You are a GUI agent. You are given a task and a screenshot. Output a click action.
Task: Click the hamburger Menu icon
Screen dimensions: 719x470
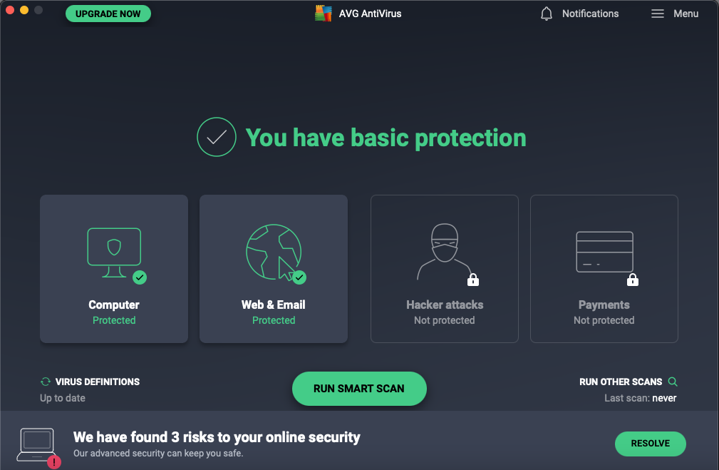[658, 14]
